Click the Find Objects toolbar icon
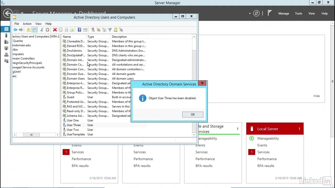Viewport: 335px width, 188px height. (x=115, y=30)
